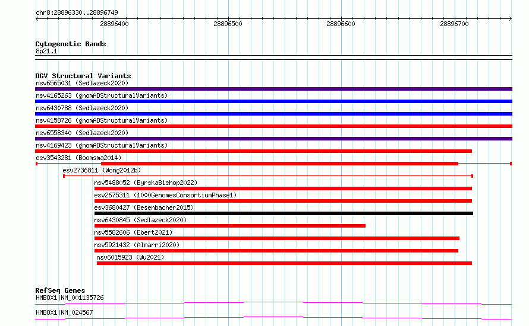Select the nsv4158726 red variant bar
This screenshot has width=529, height=326.
click(x=273, y=126)
